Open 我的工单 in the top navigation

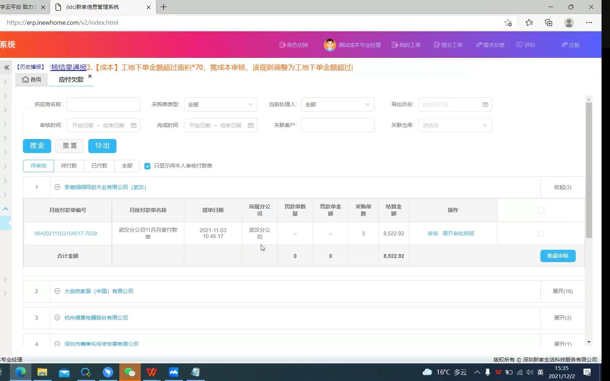(395, 45)
